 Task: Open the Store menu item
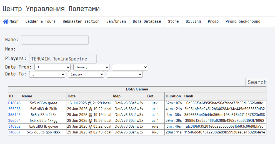pos(173,22)
